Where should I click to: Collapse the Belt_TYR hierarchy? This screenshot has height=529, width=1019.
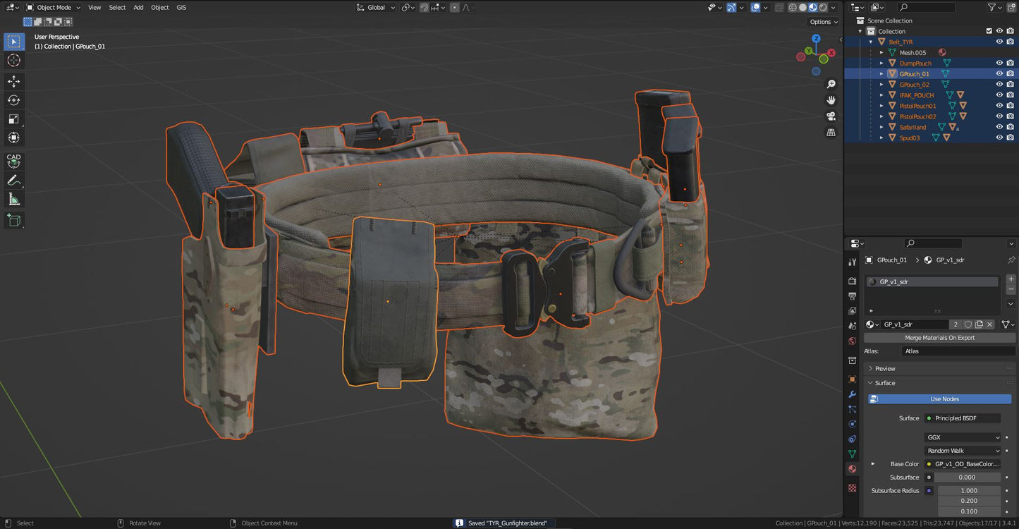(x=871, y=42)
